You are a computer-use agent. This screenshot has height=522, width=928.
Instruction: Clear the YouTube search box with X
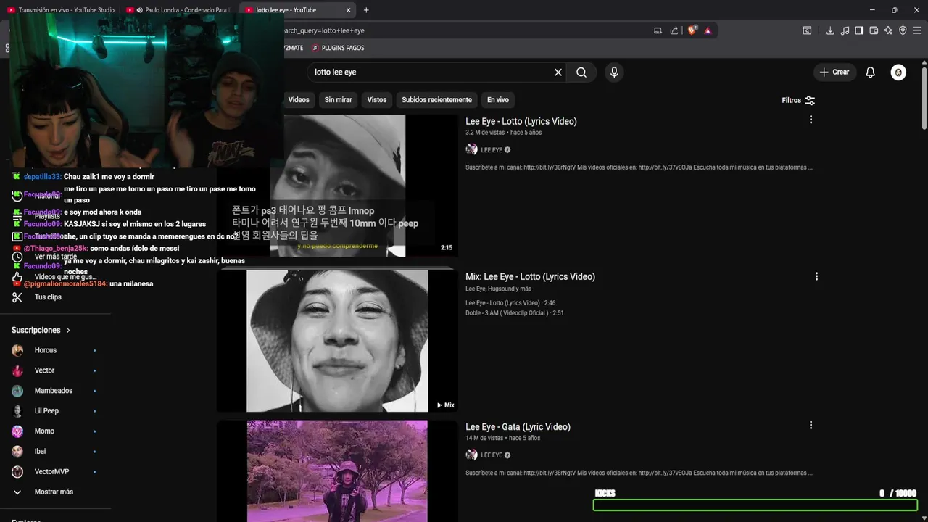point(558,72)
